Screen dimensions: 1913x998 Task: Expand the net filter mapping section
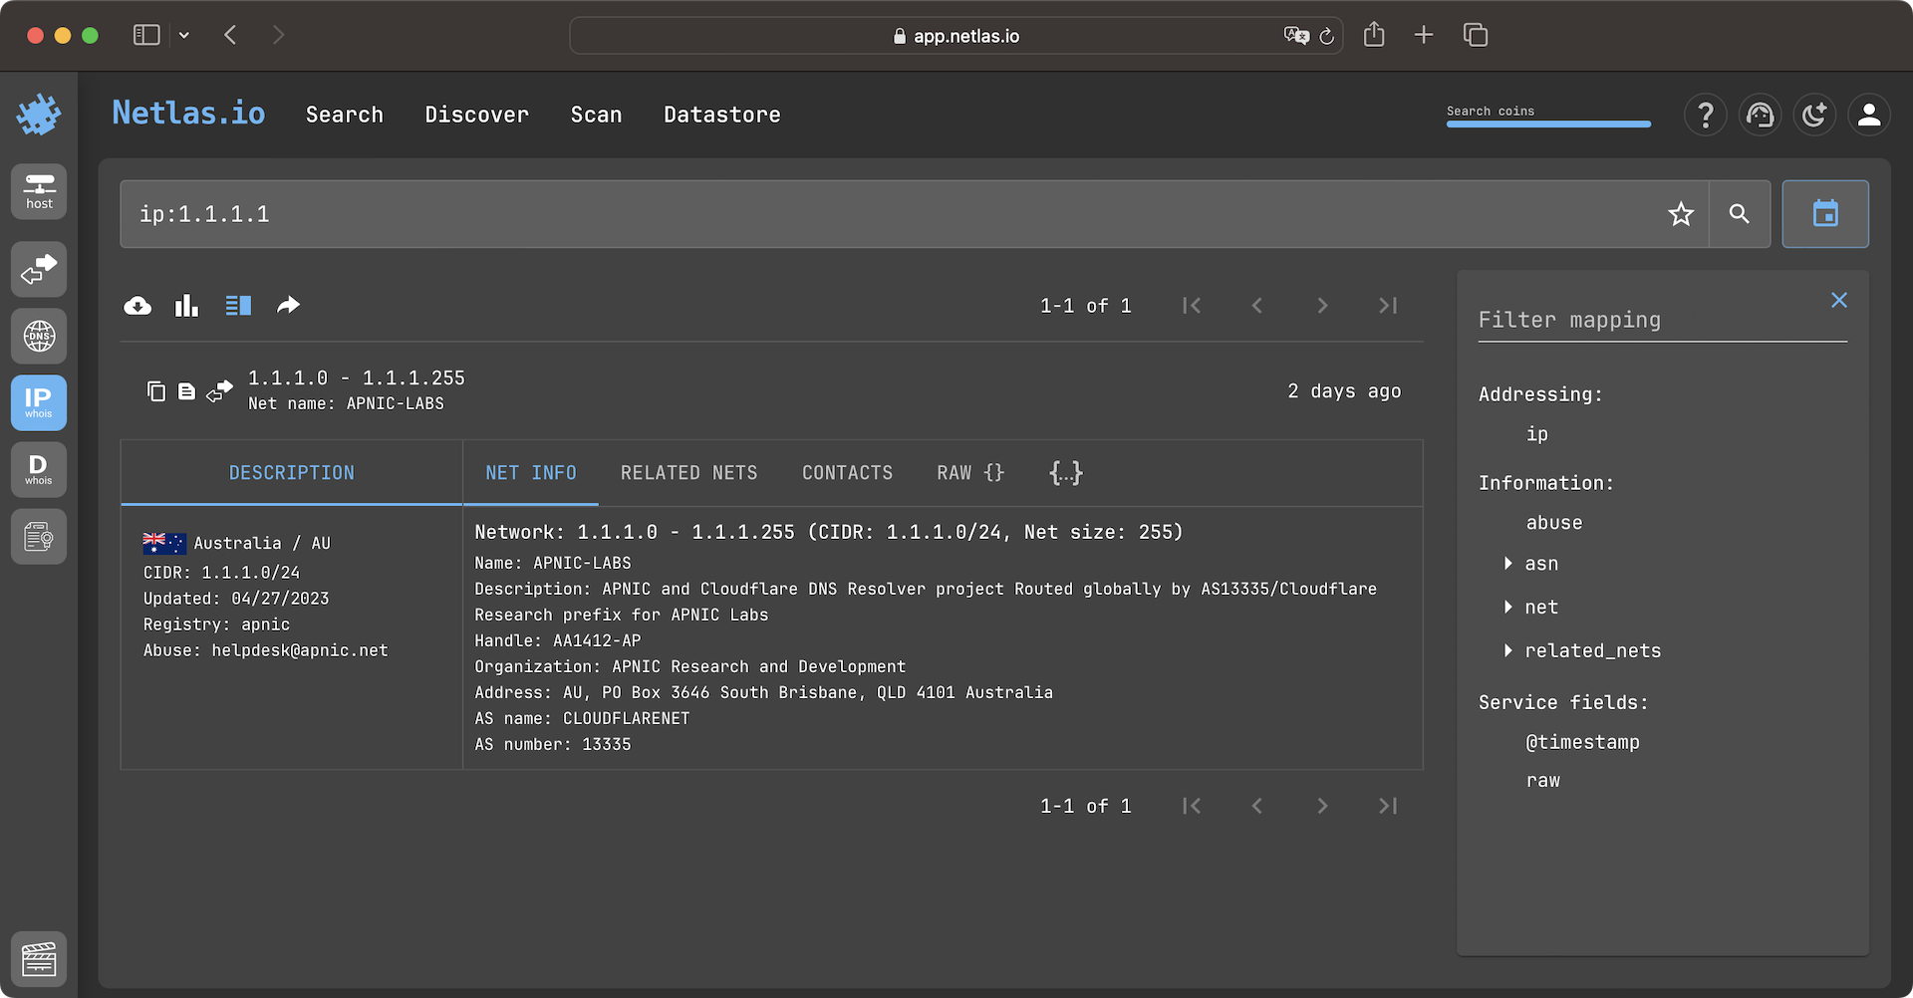click(x=1508, y=607)
